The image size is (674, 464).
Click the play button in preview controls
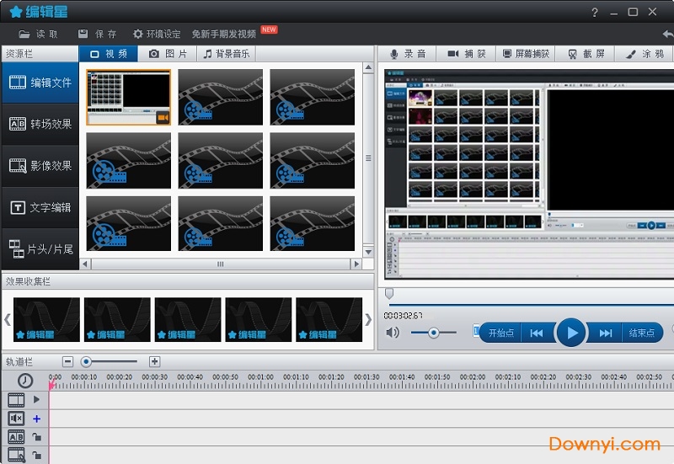pyautogui.click(x=572, y=333)
